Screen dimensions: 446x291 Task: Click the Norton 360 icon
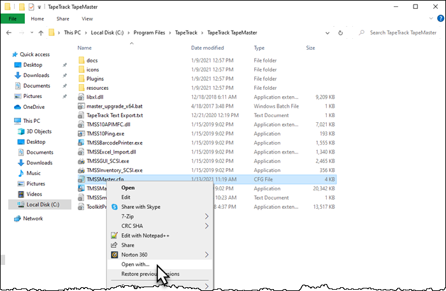pyautogui.click(x=114, y=255)
